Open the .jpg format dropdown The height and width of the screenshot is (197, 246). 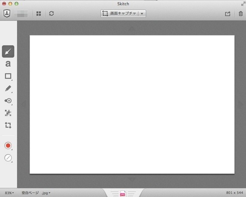[x=46, y=193]
